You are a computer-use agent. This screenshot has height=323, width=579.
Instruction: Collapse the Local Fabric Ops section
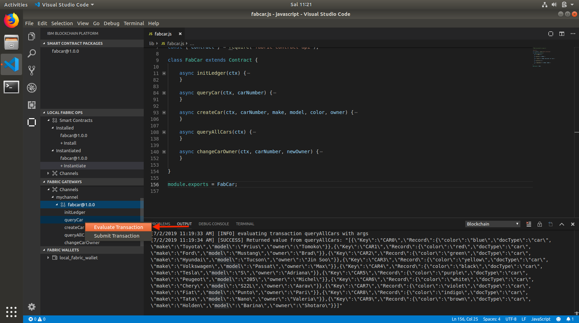[x=92, y=113]
